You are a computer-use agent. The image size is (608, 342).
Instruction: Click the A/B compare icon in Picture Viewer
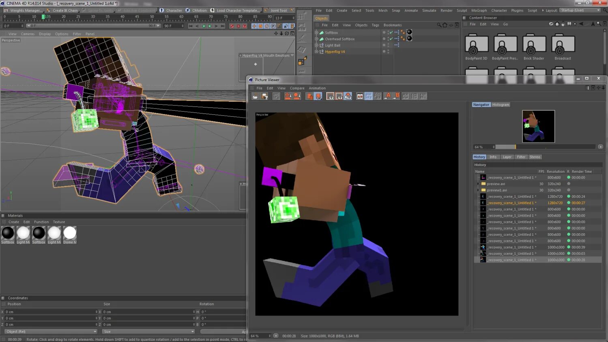pos(360,96)
